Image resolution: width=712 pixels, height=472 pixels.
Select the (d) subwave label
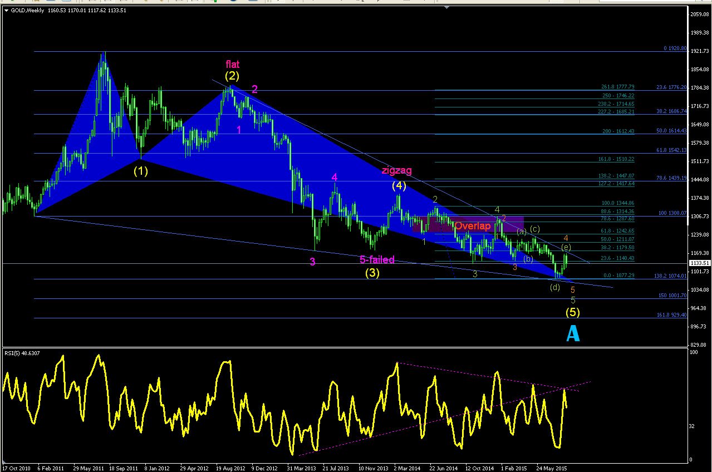click(555, 287)
